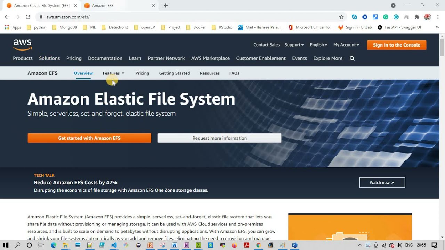Open Task View on the taskbar
Image resolution: width=445 pixels, height=250 pixels.
coord(41,245)
